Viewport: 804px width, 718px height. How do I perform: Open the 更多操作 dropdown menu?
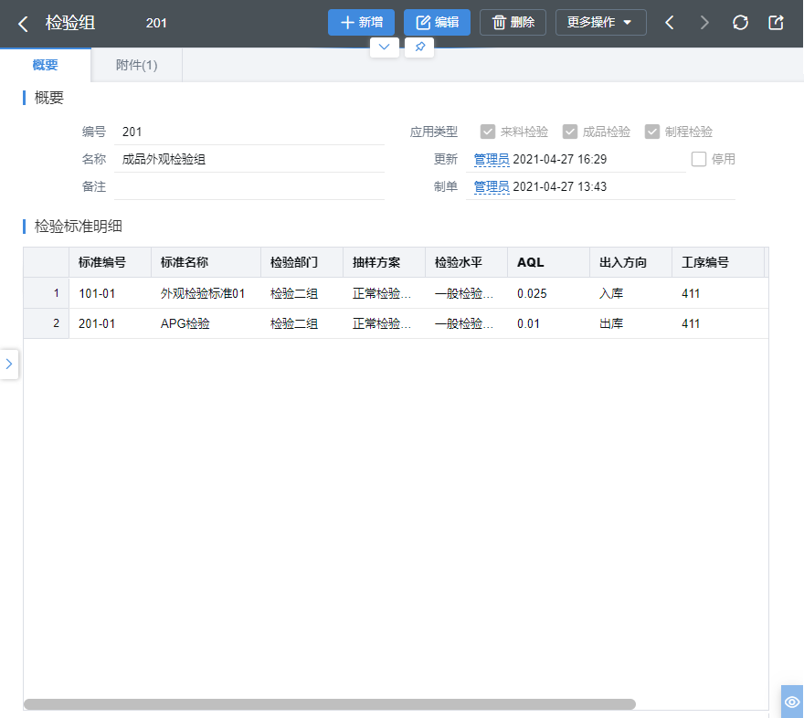(600, 23)
